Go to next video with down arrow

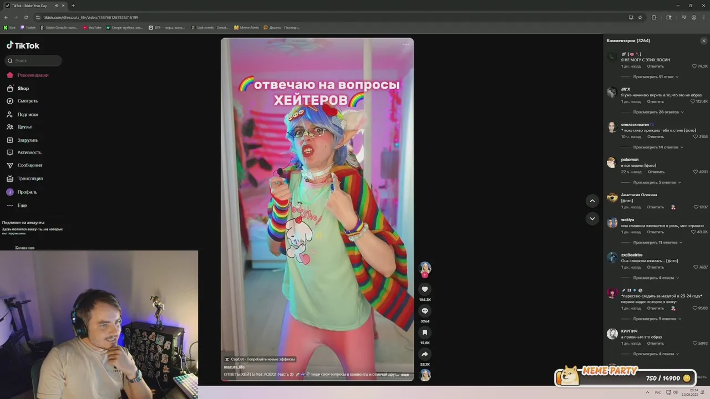[592, 218]
